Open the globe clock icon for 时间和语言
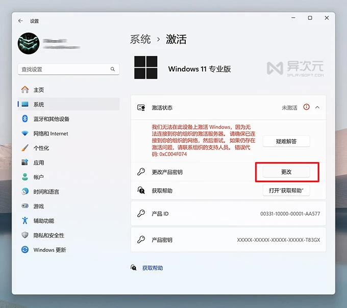The width and height of the screenshot is (347, 308). 25,191
